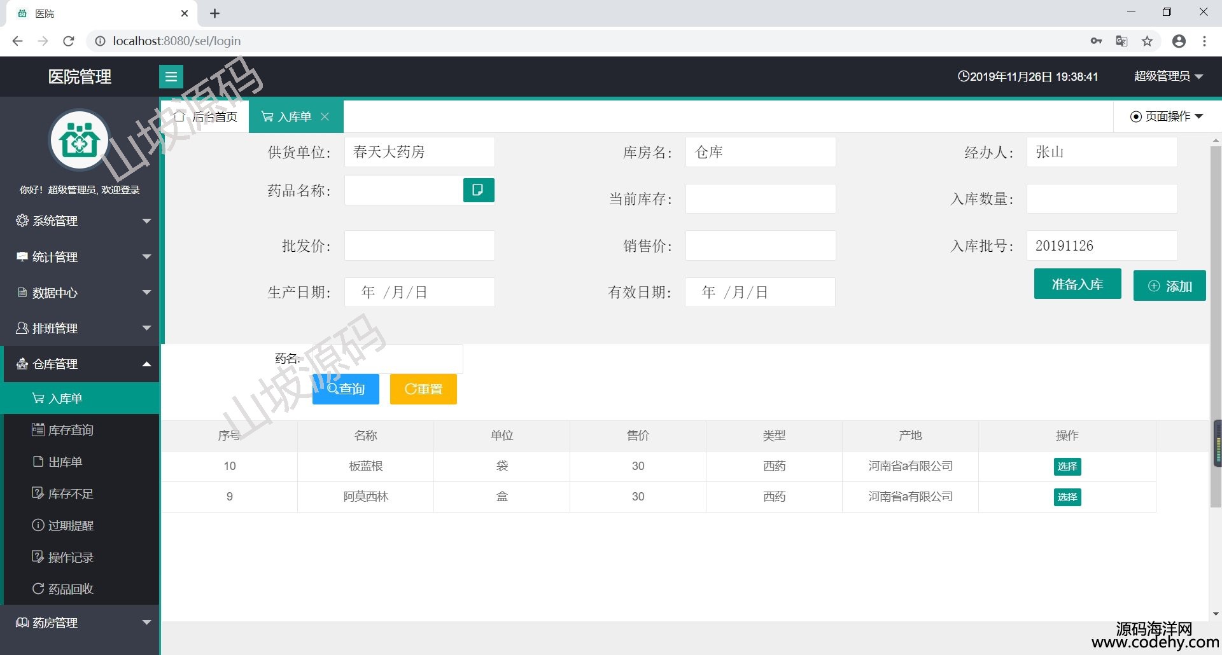Screen dimensions: 1222x655
Task: Focus the 批发价 input field
Action: click(x=419, y=245)
